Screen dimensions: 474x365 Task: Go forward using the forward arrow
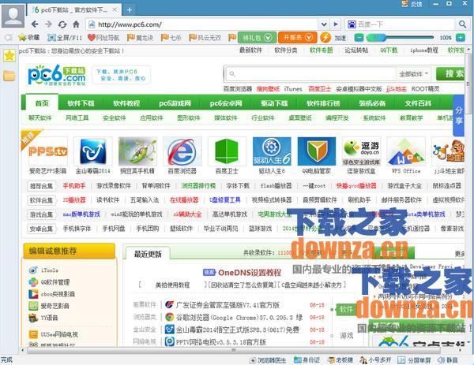(48, 24)
